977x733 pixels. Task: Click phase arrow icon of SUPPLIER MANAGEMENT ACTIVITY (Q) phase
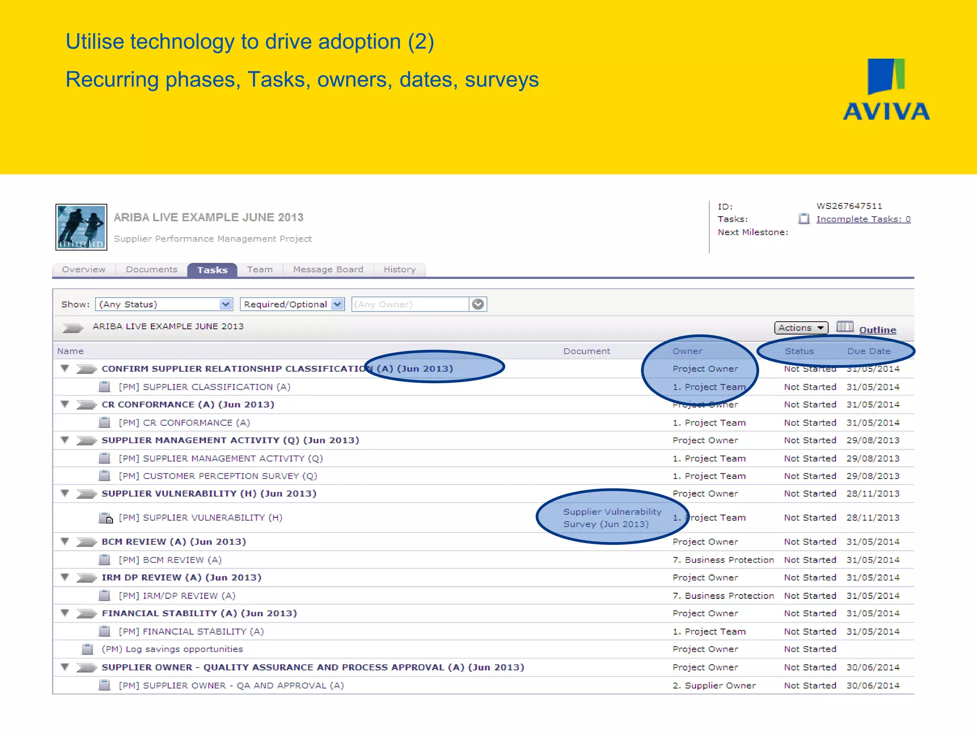coord(87,440)
